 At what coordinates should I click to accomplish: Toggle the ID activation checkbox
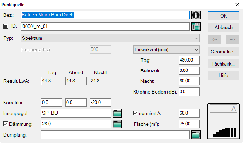[5, 27]
